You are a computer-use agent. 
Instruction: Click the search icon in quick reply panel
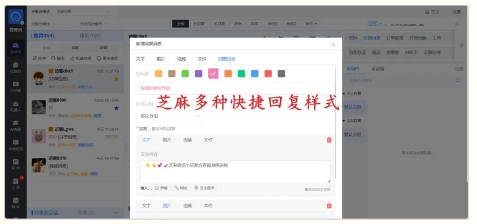(x=458, y=80)
